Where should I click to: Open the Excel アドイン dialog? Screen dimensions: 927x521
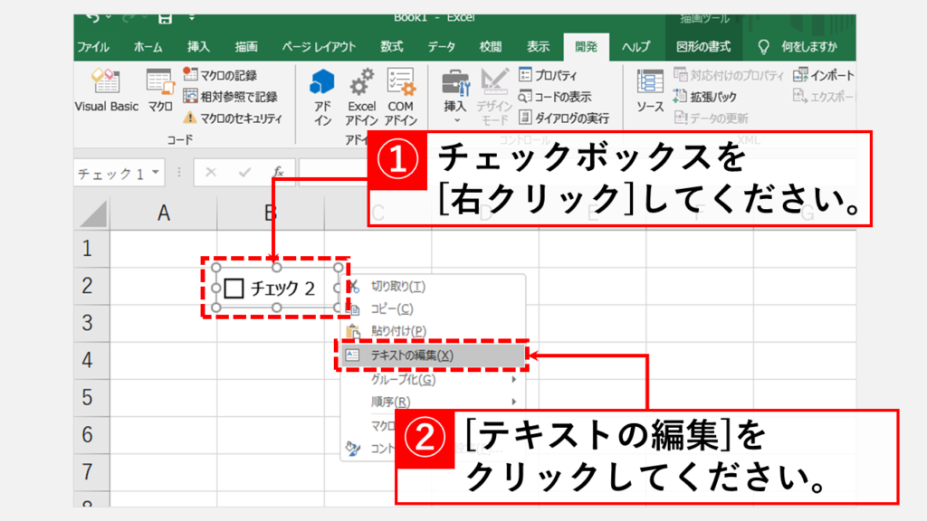click(x=361, y=95)
